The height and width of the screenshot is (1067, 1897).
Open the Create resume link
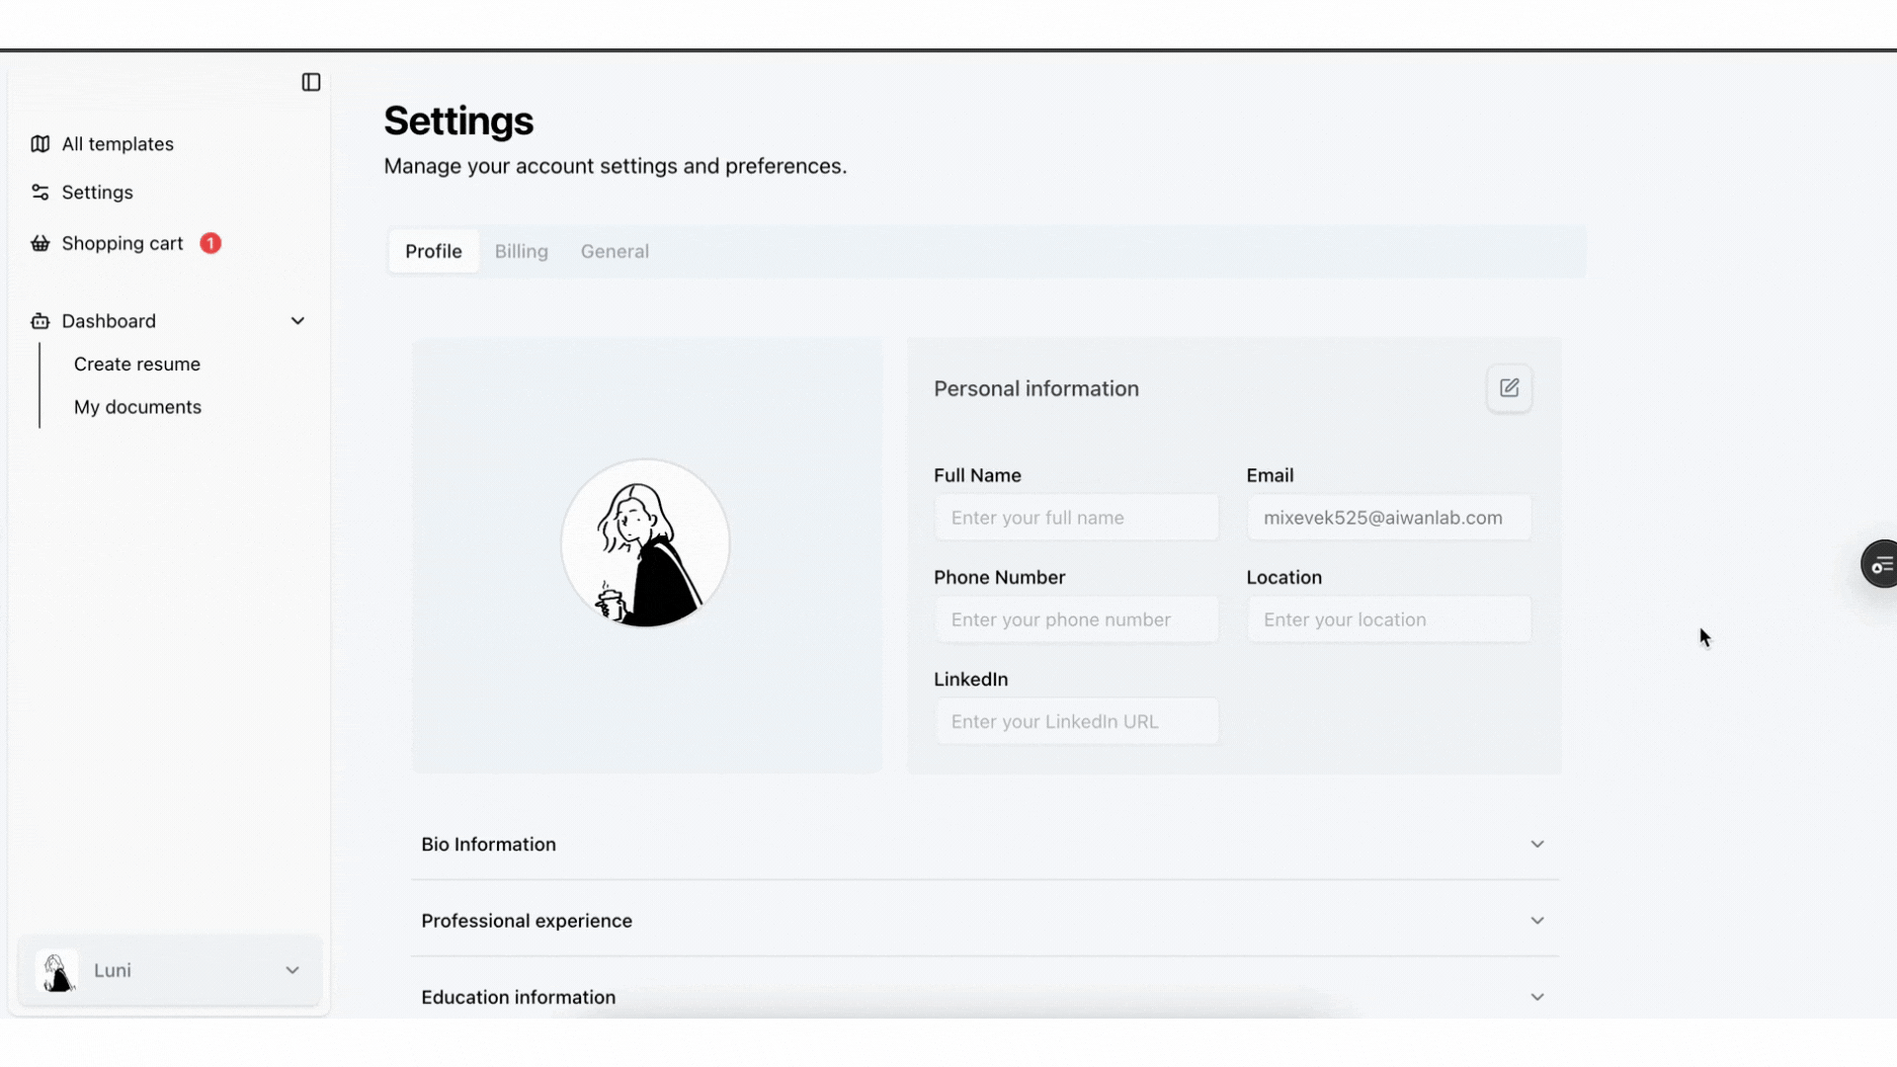point(136,365)
